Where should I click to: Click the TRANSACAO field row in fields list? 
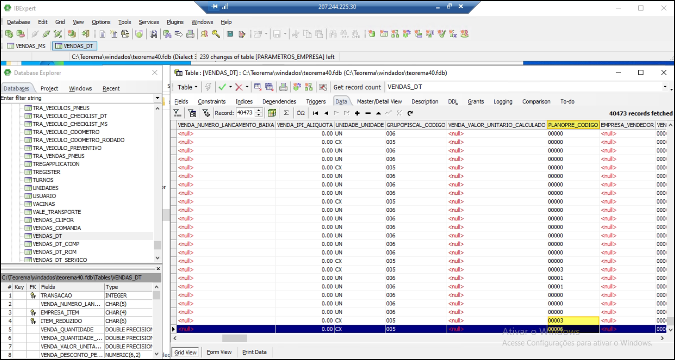[77, 295]
